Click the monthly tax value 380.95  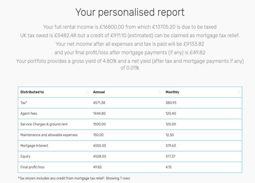point(171,103)
